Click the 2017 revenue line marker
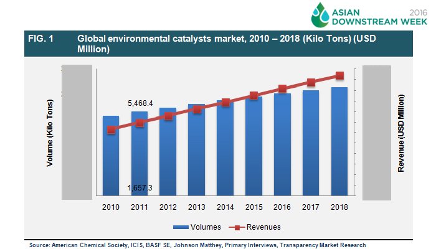Viewport: 436px width, 249px height. pyautogui.click(x=311, y=83)
